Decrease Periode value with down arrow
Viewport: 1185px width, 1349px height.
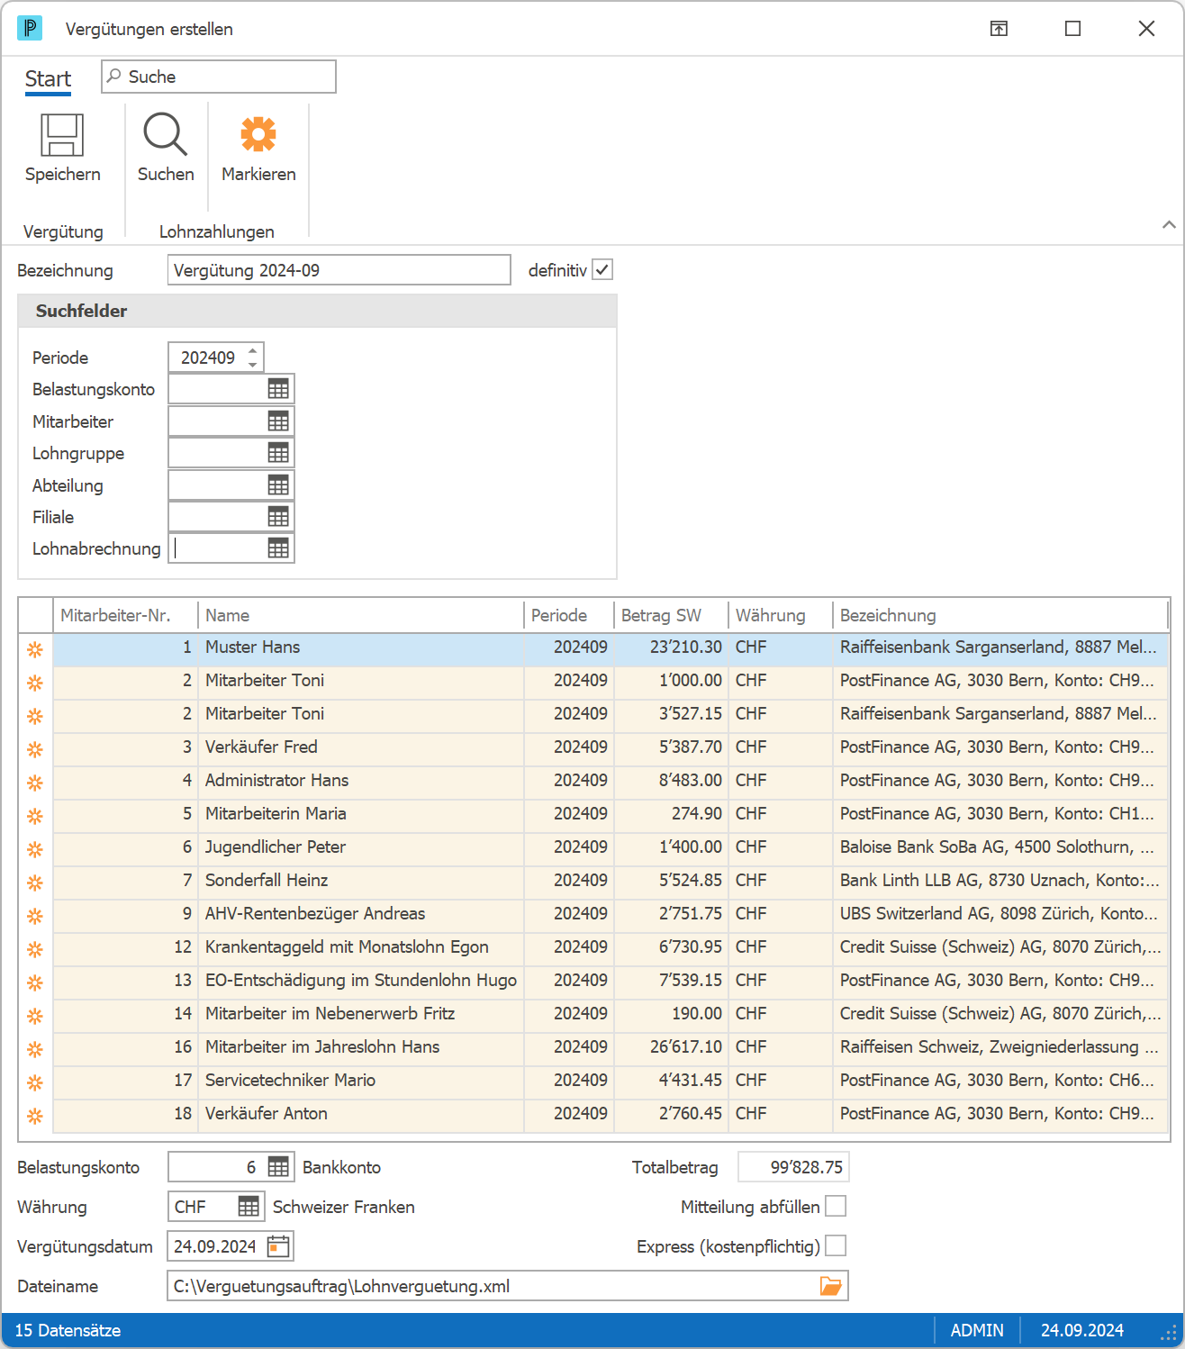click(253, 365)
